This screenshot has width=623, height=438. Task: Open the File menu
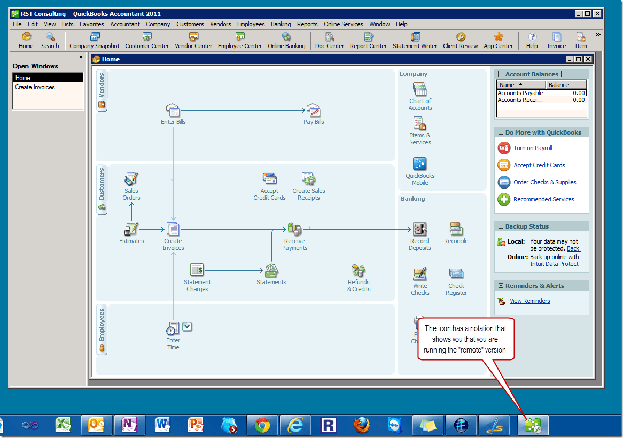[17, 24]
